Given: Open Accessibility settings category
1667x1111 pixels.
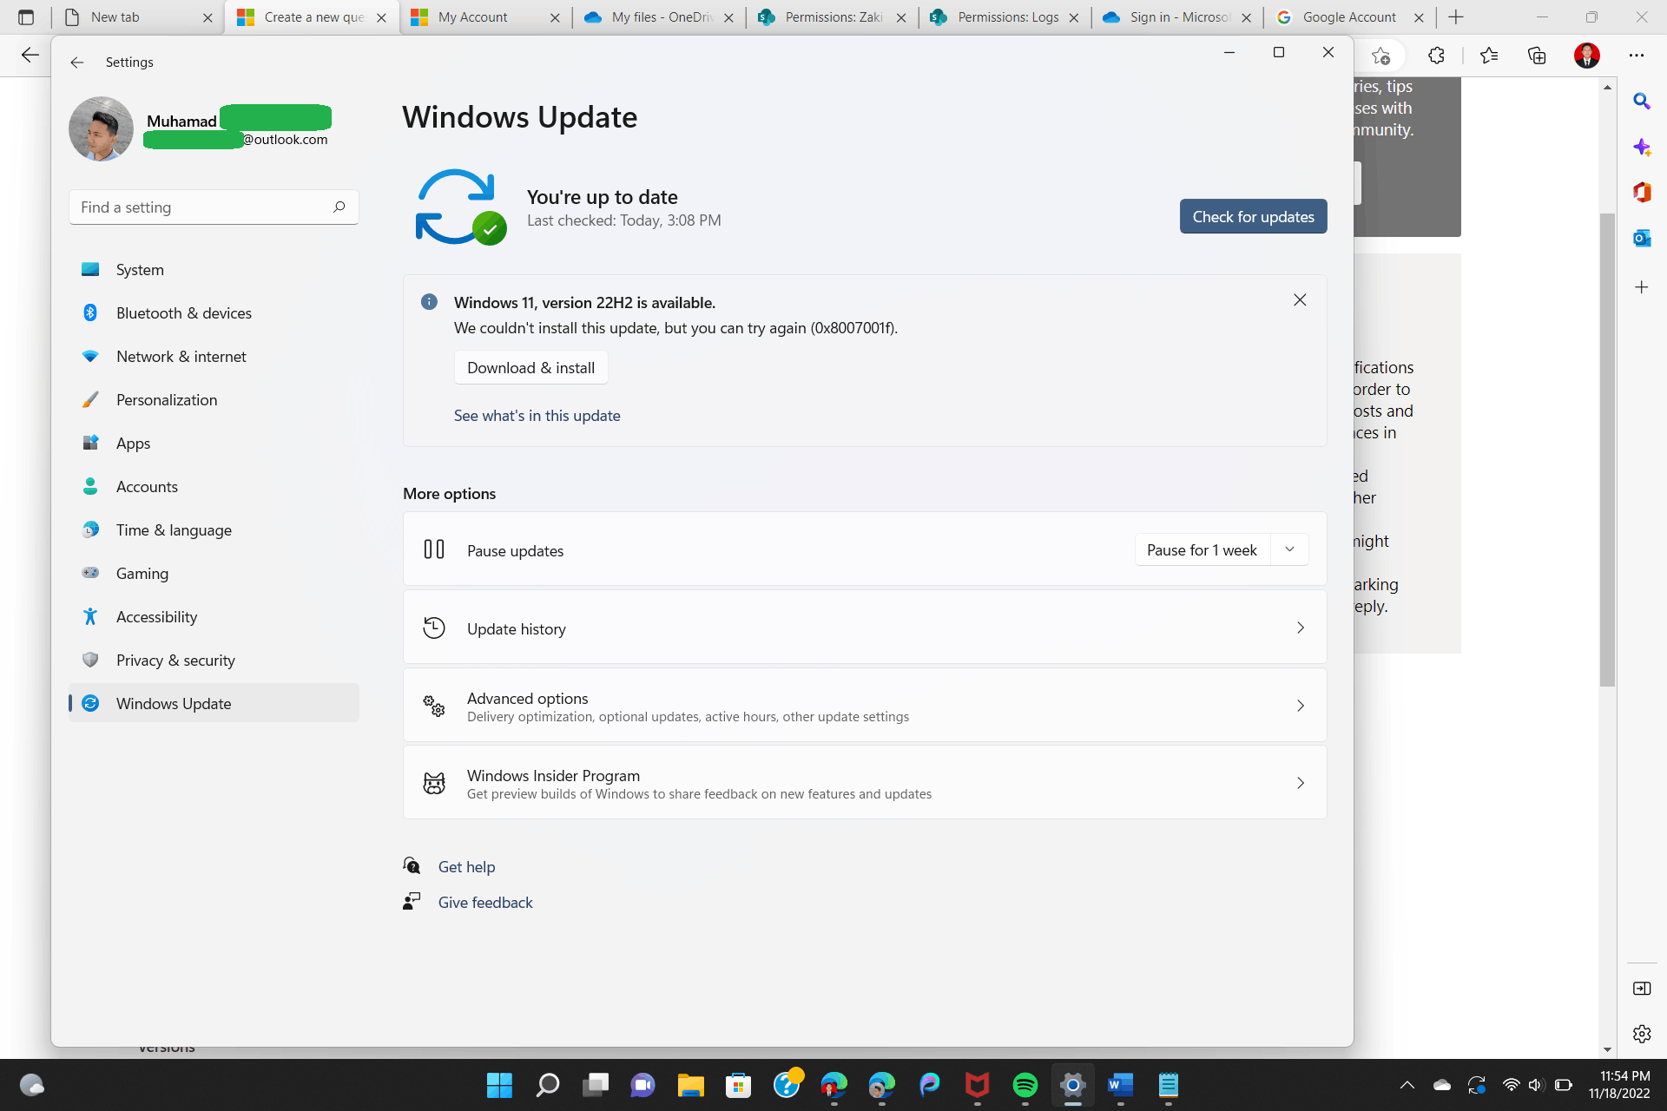Looking at the screenshot, I should (x=214, y=616).
